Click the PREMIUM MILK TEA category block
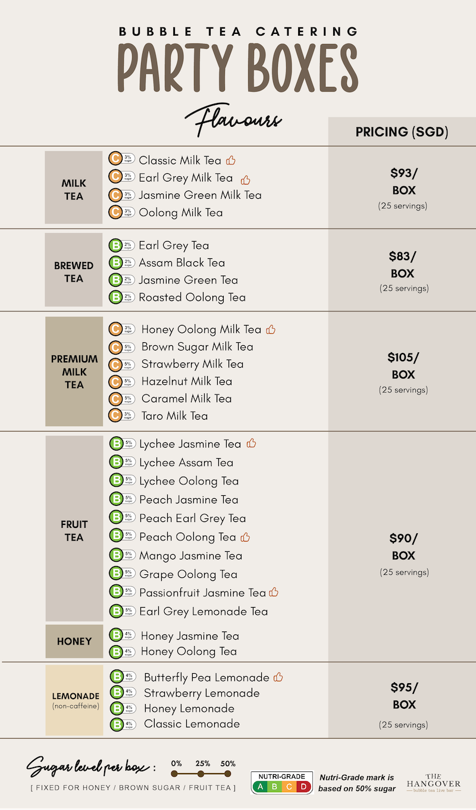Screen dimensions: 476x810 pos(74,371)
